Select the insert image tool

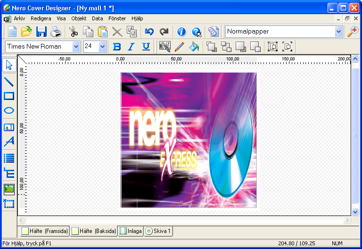click(x=9, y=190)
